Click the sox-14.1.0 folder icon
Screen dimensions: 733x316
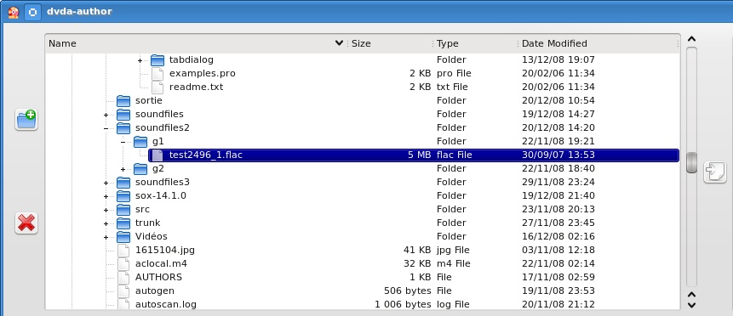tap(123, 195)
